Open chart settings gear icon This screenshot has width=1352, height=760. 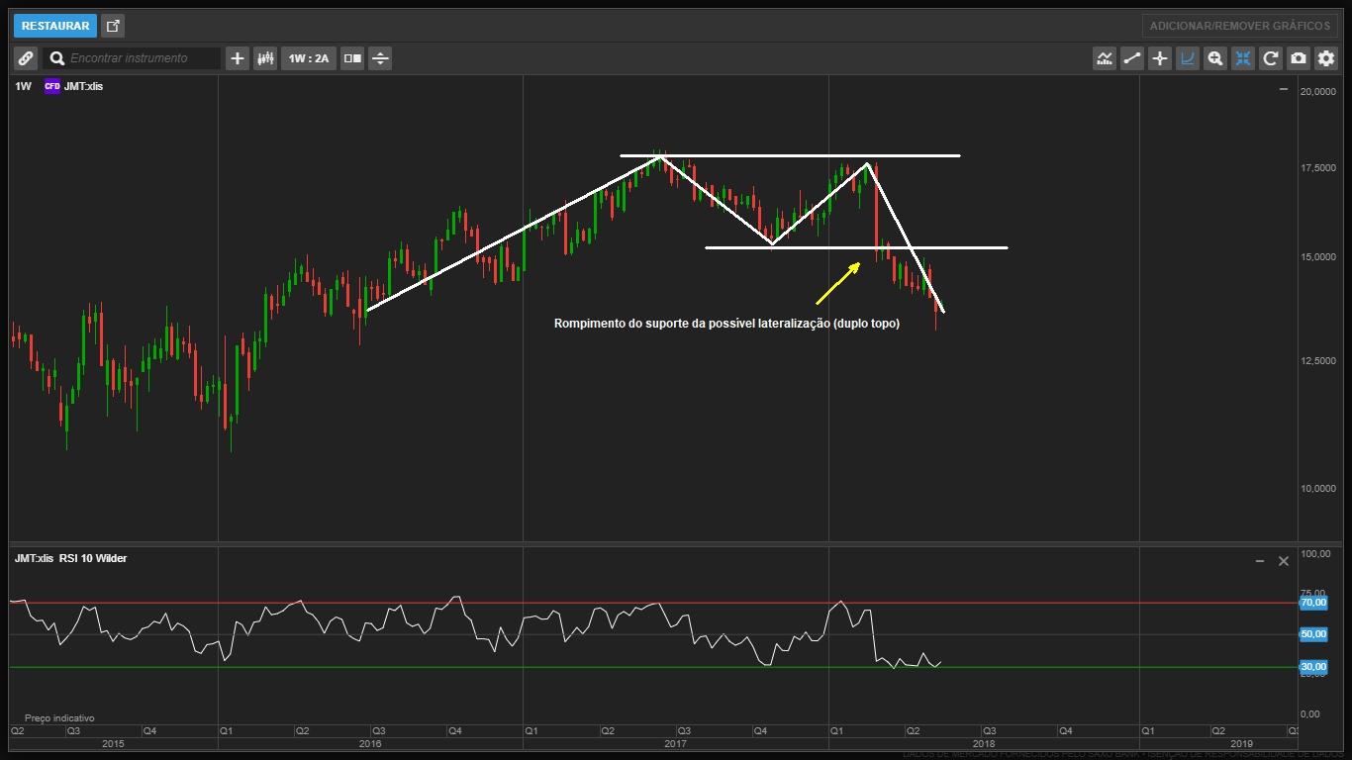[1326, 58]
